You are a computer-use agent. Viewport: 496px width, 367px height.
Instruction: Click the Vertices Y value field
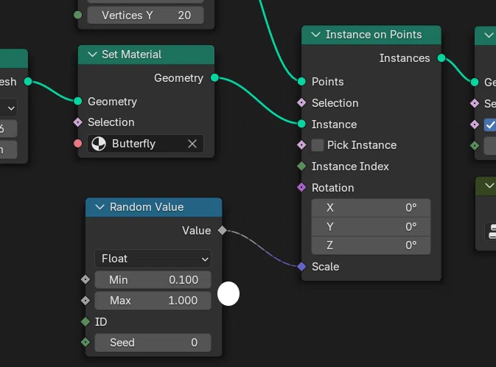(x=145, y=15)
